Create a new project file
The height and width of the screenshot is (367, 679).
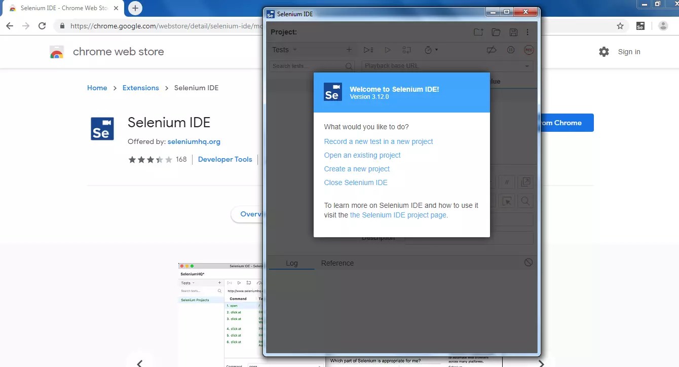coord(478,32)
